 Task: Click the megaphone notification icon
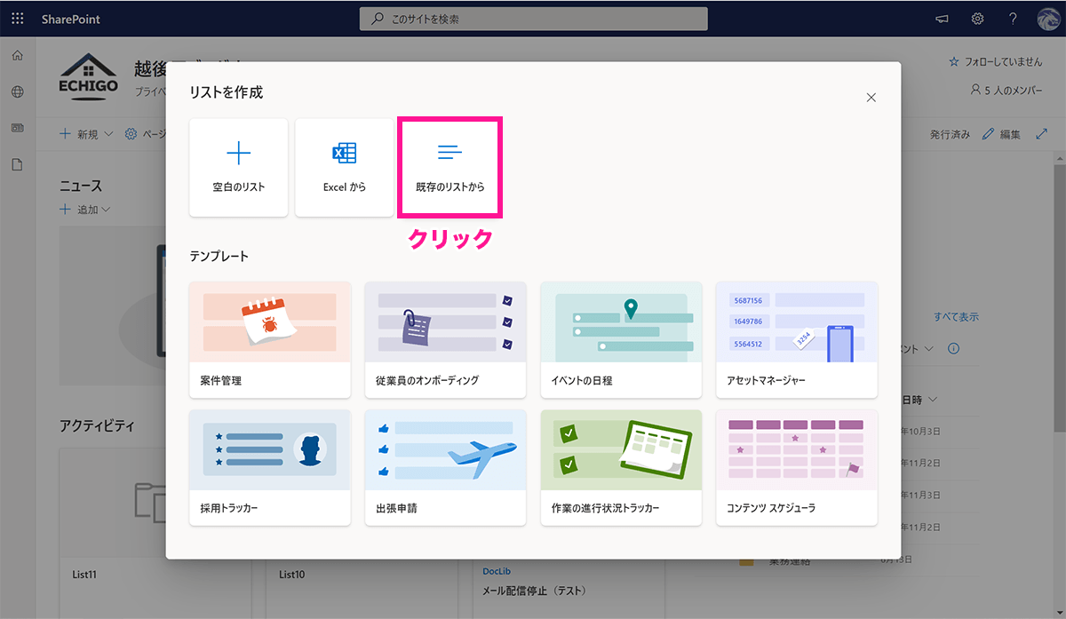click(942, 19)
